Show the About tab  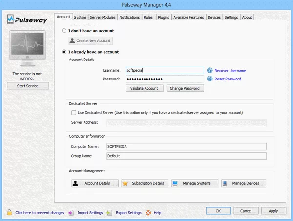pyautogui.click(x=247, y=17)
